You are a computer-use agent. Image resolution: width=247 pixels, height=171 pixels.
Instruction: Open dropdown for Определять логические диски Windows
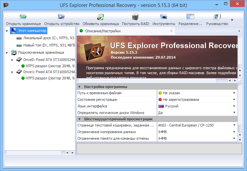tap(235, 113)
